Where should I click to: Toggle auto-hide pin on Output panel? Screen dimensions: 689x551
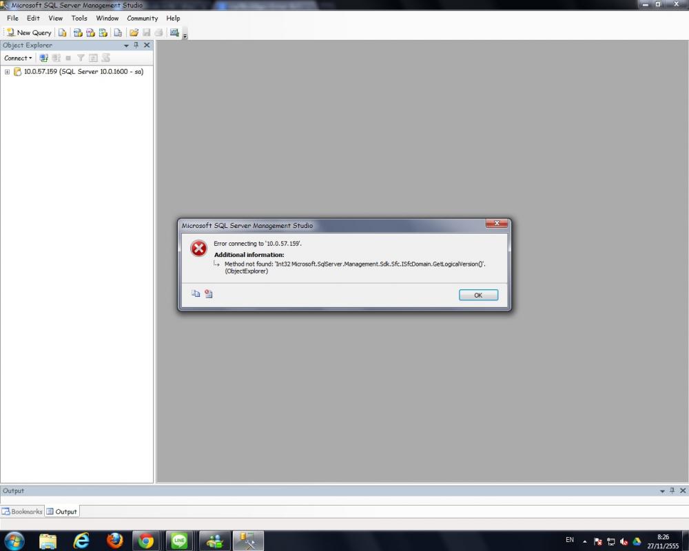tap(672, 490)
